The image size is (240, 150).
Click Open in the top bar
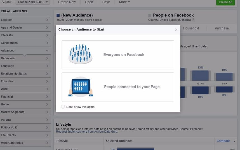(x=89, y=2)
